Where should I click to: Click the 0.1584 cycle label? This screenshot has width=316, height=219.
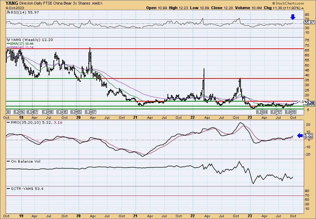pyautogui.click(x=262, y=112)
